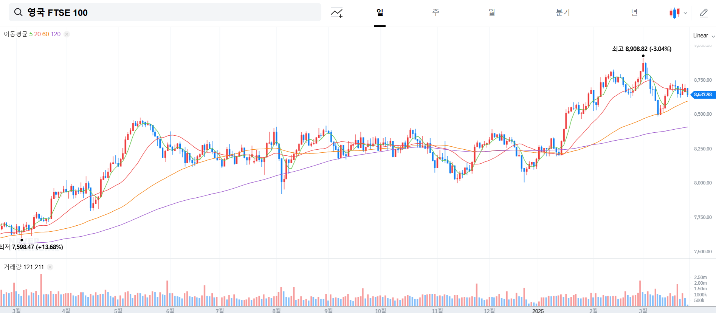Viewport: 716px width, 313px height.
Task: Click the 8,750.00 price axis label
Action: pos(703,80)
